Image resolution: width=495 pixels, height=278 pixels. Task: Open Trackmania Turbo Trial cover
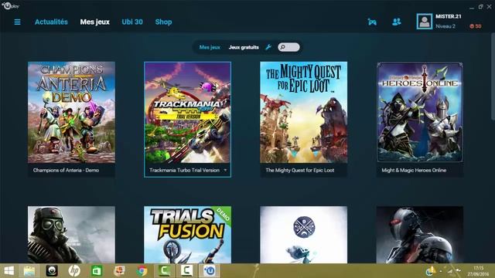pos(187,112)
